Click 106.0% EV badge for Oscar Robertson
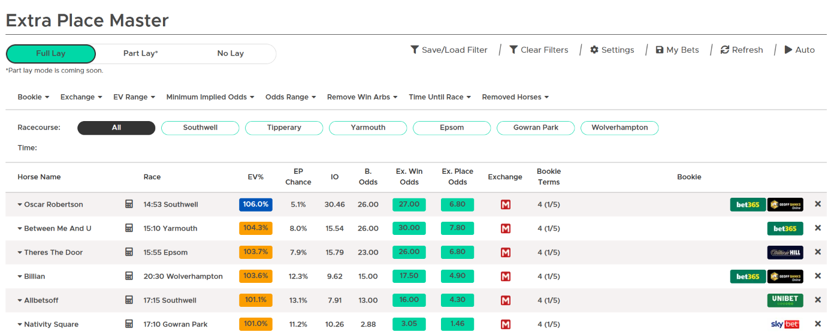 coord(256,204)
